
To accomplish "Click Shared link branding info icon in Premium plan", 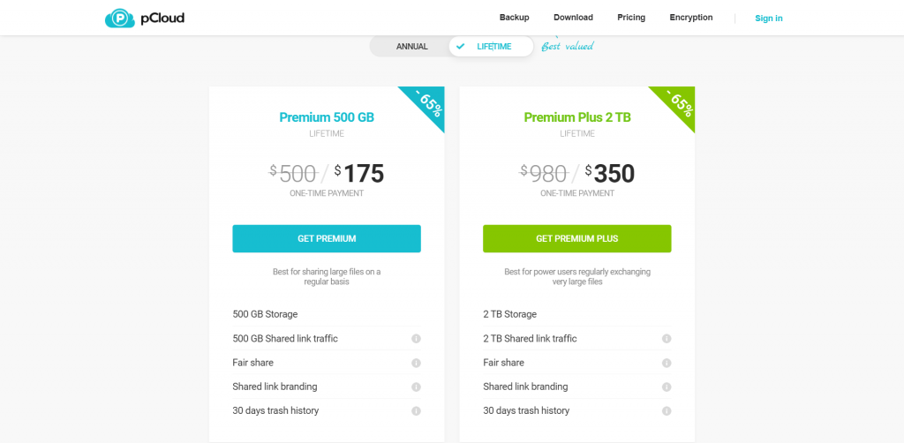I will pos(416,387).
